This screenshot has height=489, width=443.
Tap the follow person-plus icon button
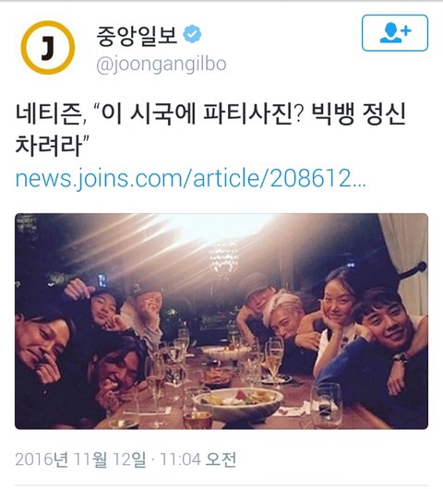395,32
